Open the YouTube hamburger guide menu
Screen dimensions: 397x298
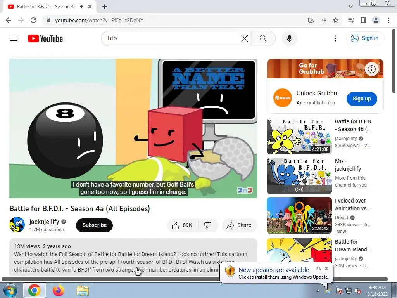tap(14, 38)
